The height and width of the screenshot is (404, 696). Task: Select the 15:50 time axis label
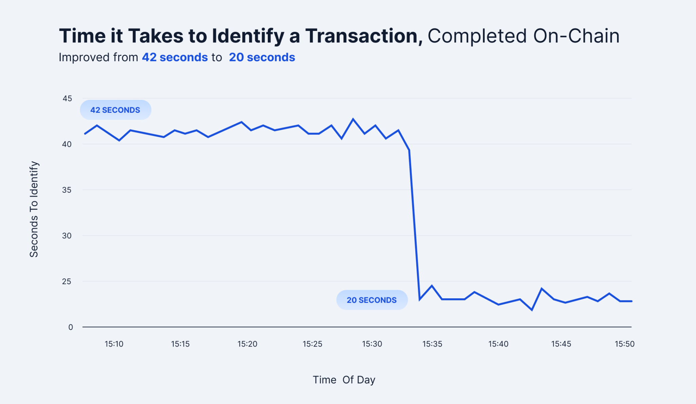point(624,344)
